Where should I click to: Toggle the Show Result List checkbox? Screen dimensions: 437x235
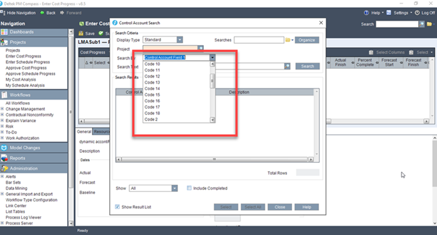(x=117, y=207)
